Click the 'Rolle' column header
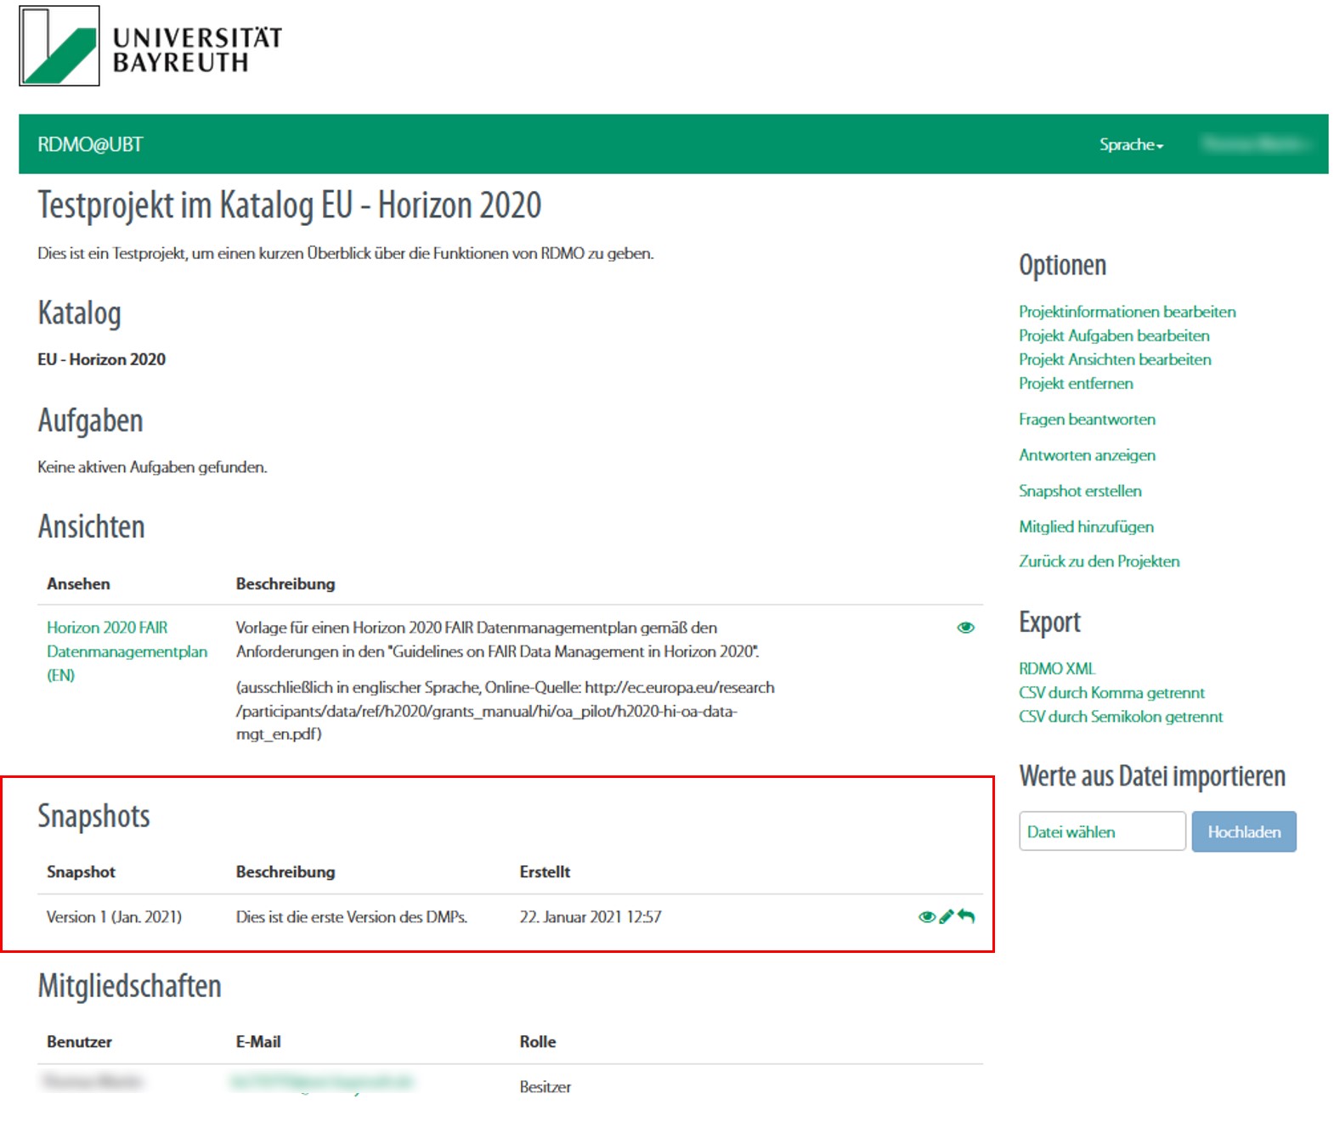The width and height of the screenshot is (1334, 1127). [538, 1041]
